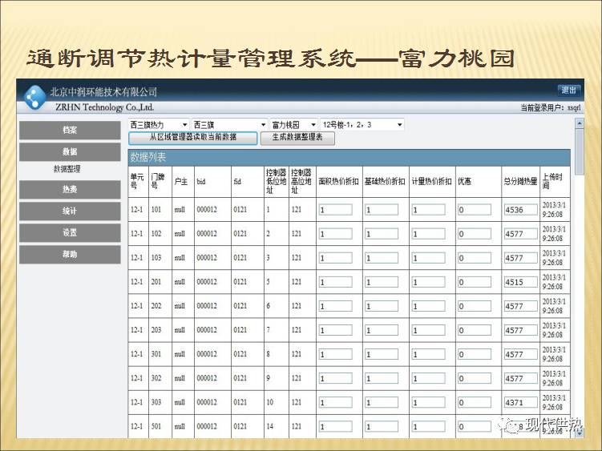Click 总分摊热量 field for door 103

(520, 258)
